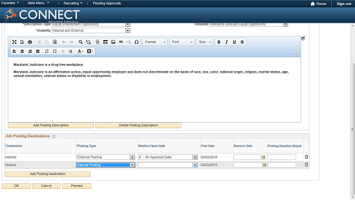355x200 pixels.
Task: Open Internal Posting type dropdown
Action: [133, 165]
